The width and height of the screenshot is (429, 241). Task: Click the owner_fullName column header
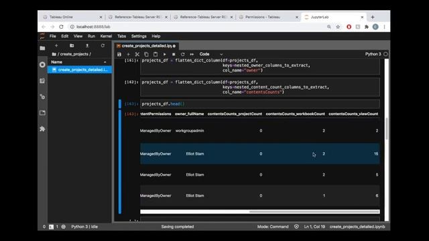point(189,114)
